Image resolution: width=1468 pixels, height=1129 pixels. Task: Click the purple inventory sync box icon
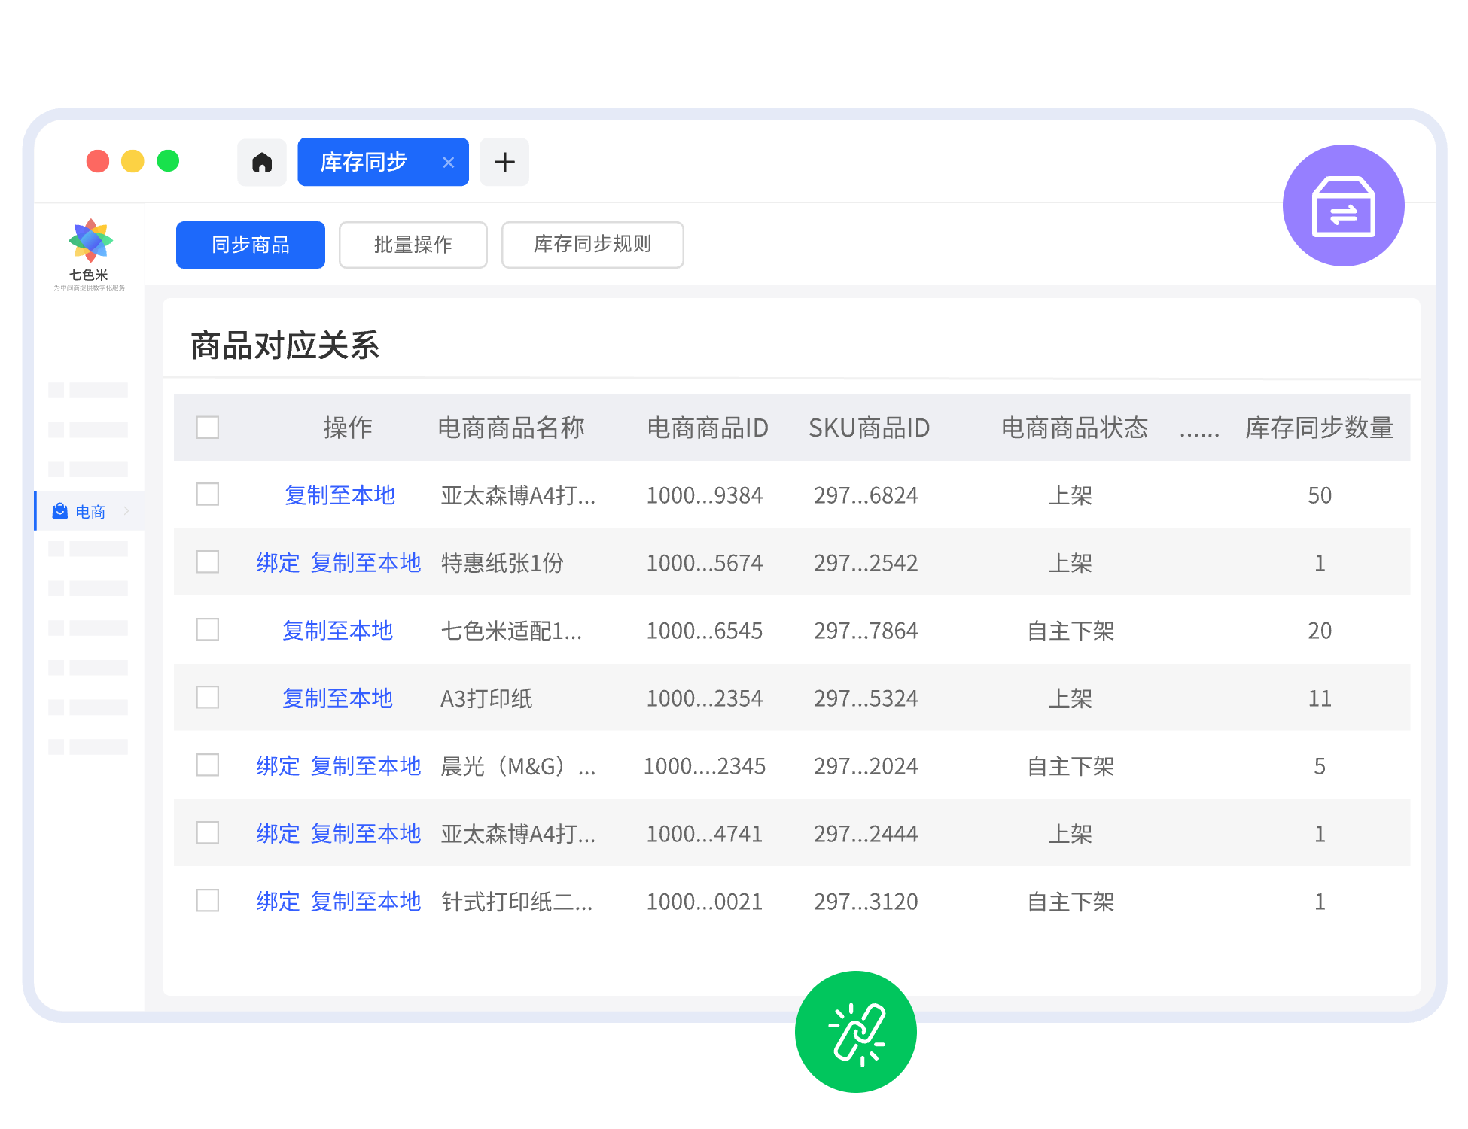[x=1343, y=205]
